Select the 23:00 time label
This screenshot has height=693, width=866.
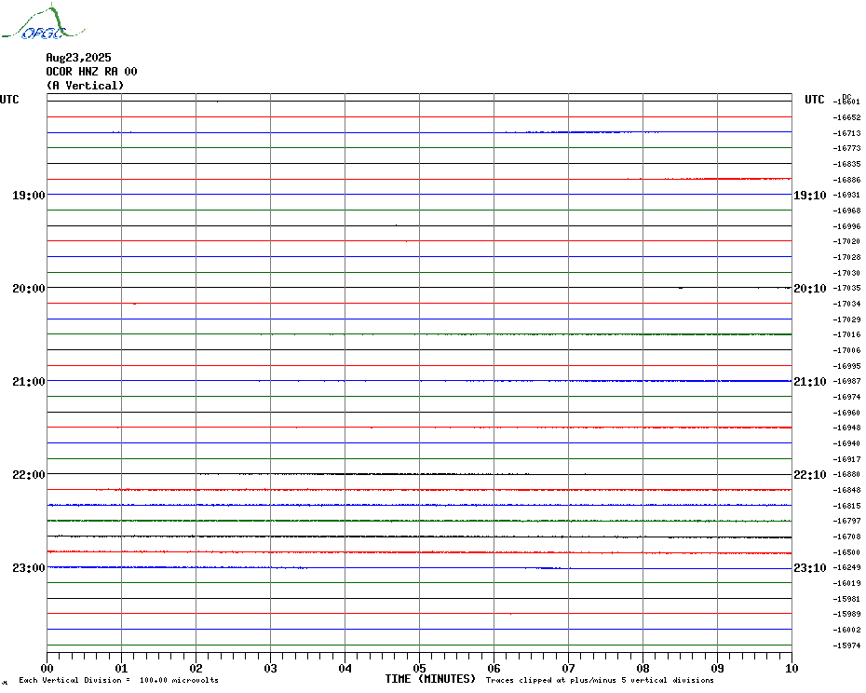29,567
